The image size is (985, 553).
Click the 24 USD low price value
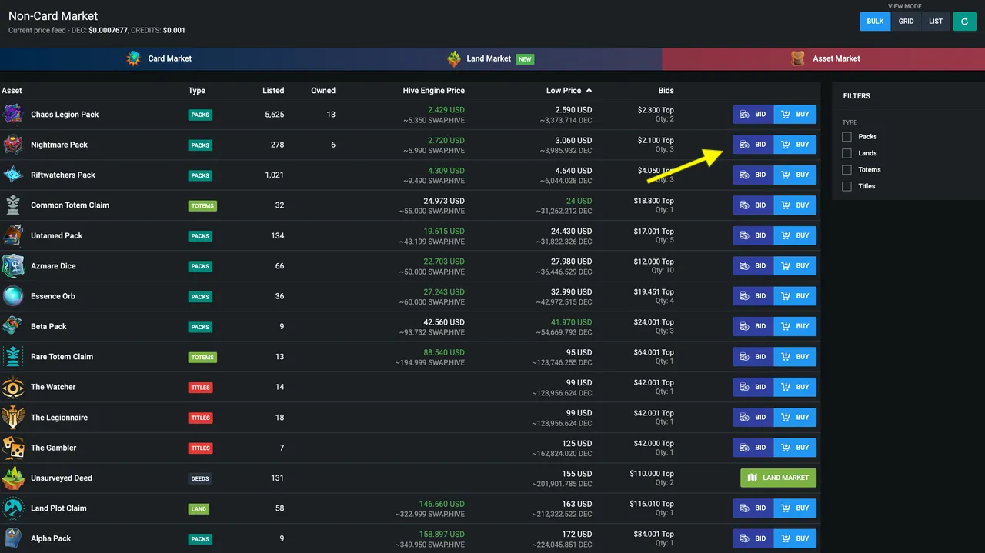[x=579, y=201]
